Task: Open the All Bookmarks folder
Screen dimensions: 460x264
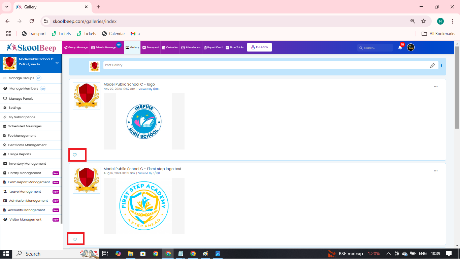Action: click(x=438, y=34)
